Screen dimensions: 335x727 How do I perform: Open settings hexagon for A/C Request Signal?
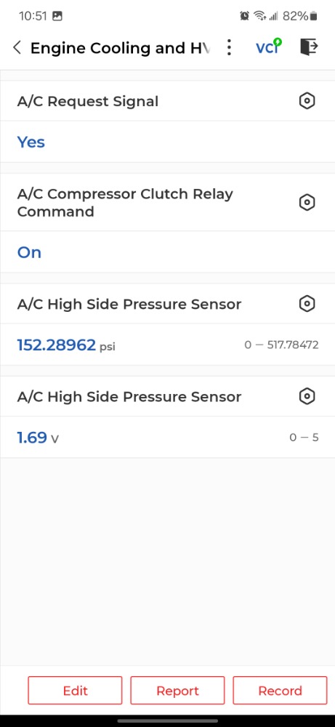(307, 101)
